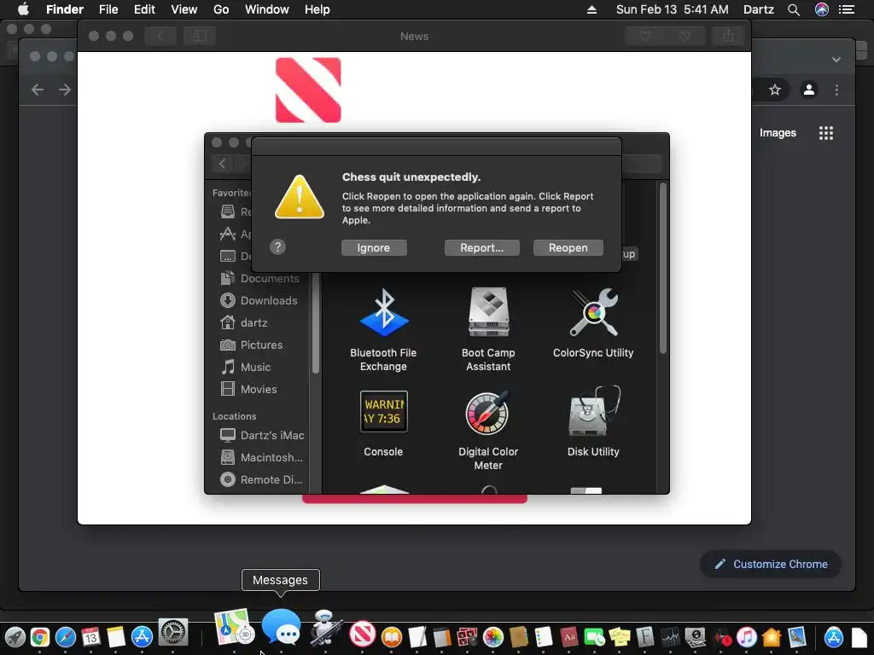Open the Apple menu
874x655 pixels.
[x=23, y=9]
